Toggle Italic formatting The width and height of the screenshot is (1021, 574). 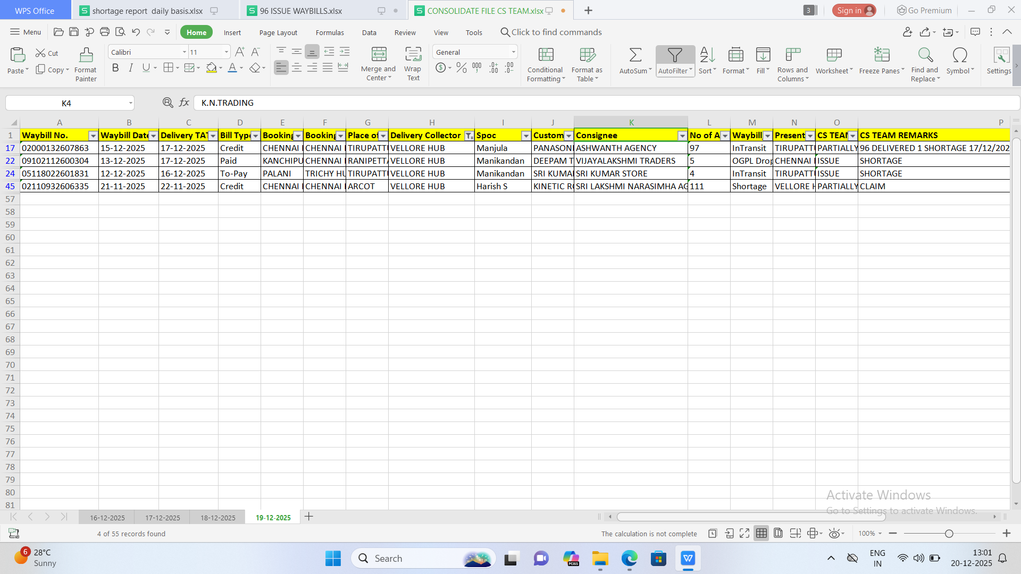click(x=130, y=68)
